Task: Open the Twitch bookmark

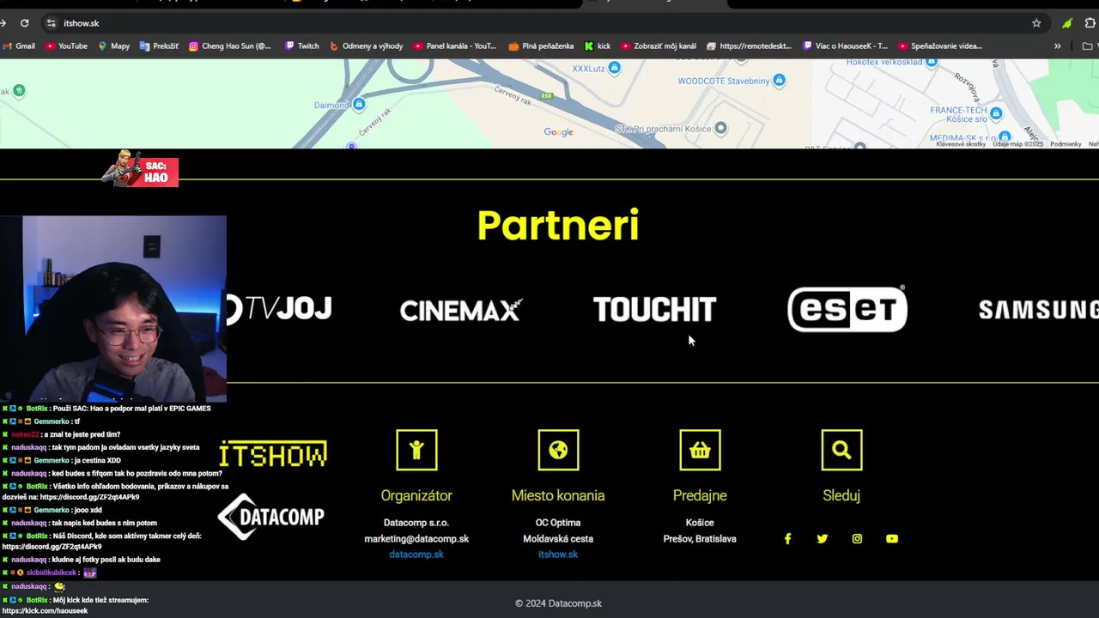Action: tap(302, 46)
